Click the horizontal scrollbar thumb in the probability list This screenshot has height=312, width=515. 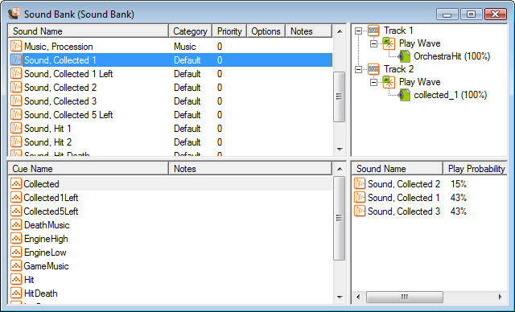(x=405, y=297)
